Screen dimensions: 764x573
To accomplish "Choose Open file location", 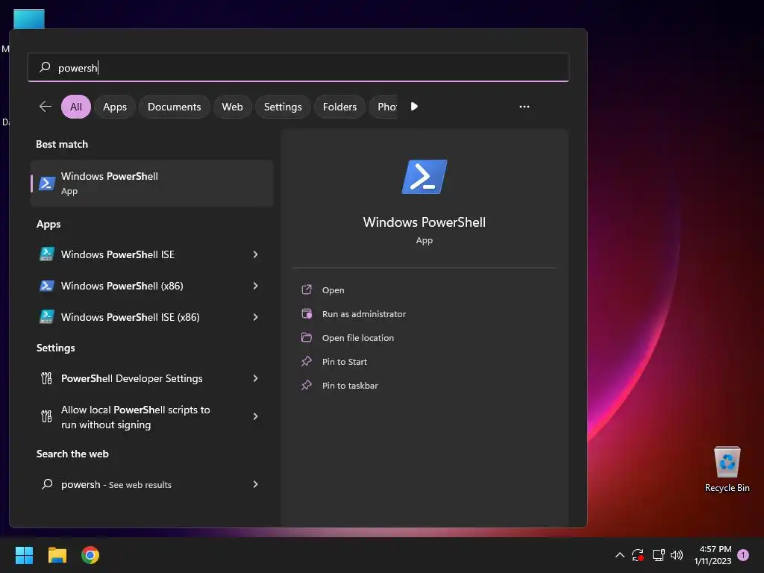I will [x=358, y=338].
